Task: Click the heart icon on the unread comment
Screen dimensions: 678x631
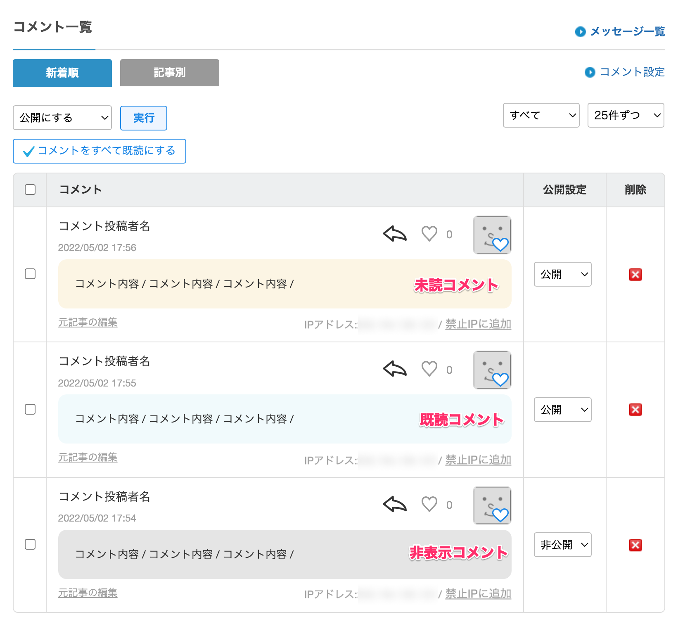Action: point(429,234)
